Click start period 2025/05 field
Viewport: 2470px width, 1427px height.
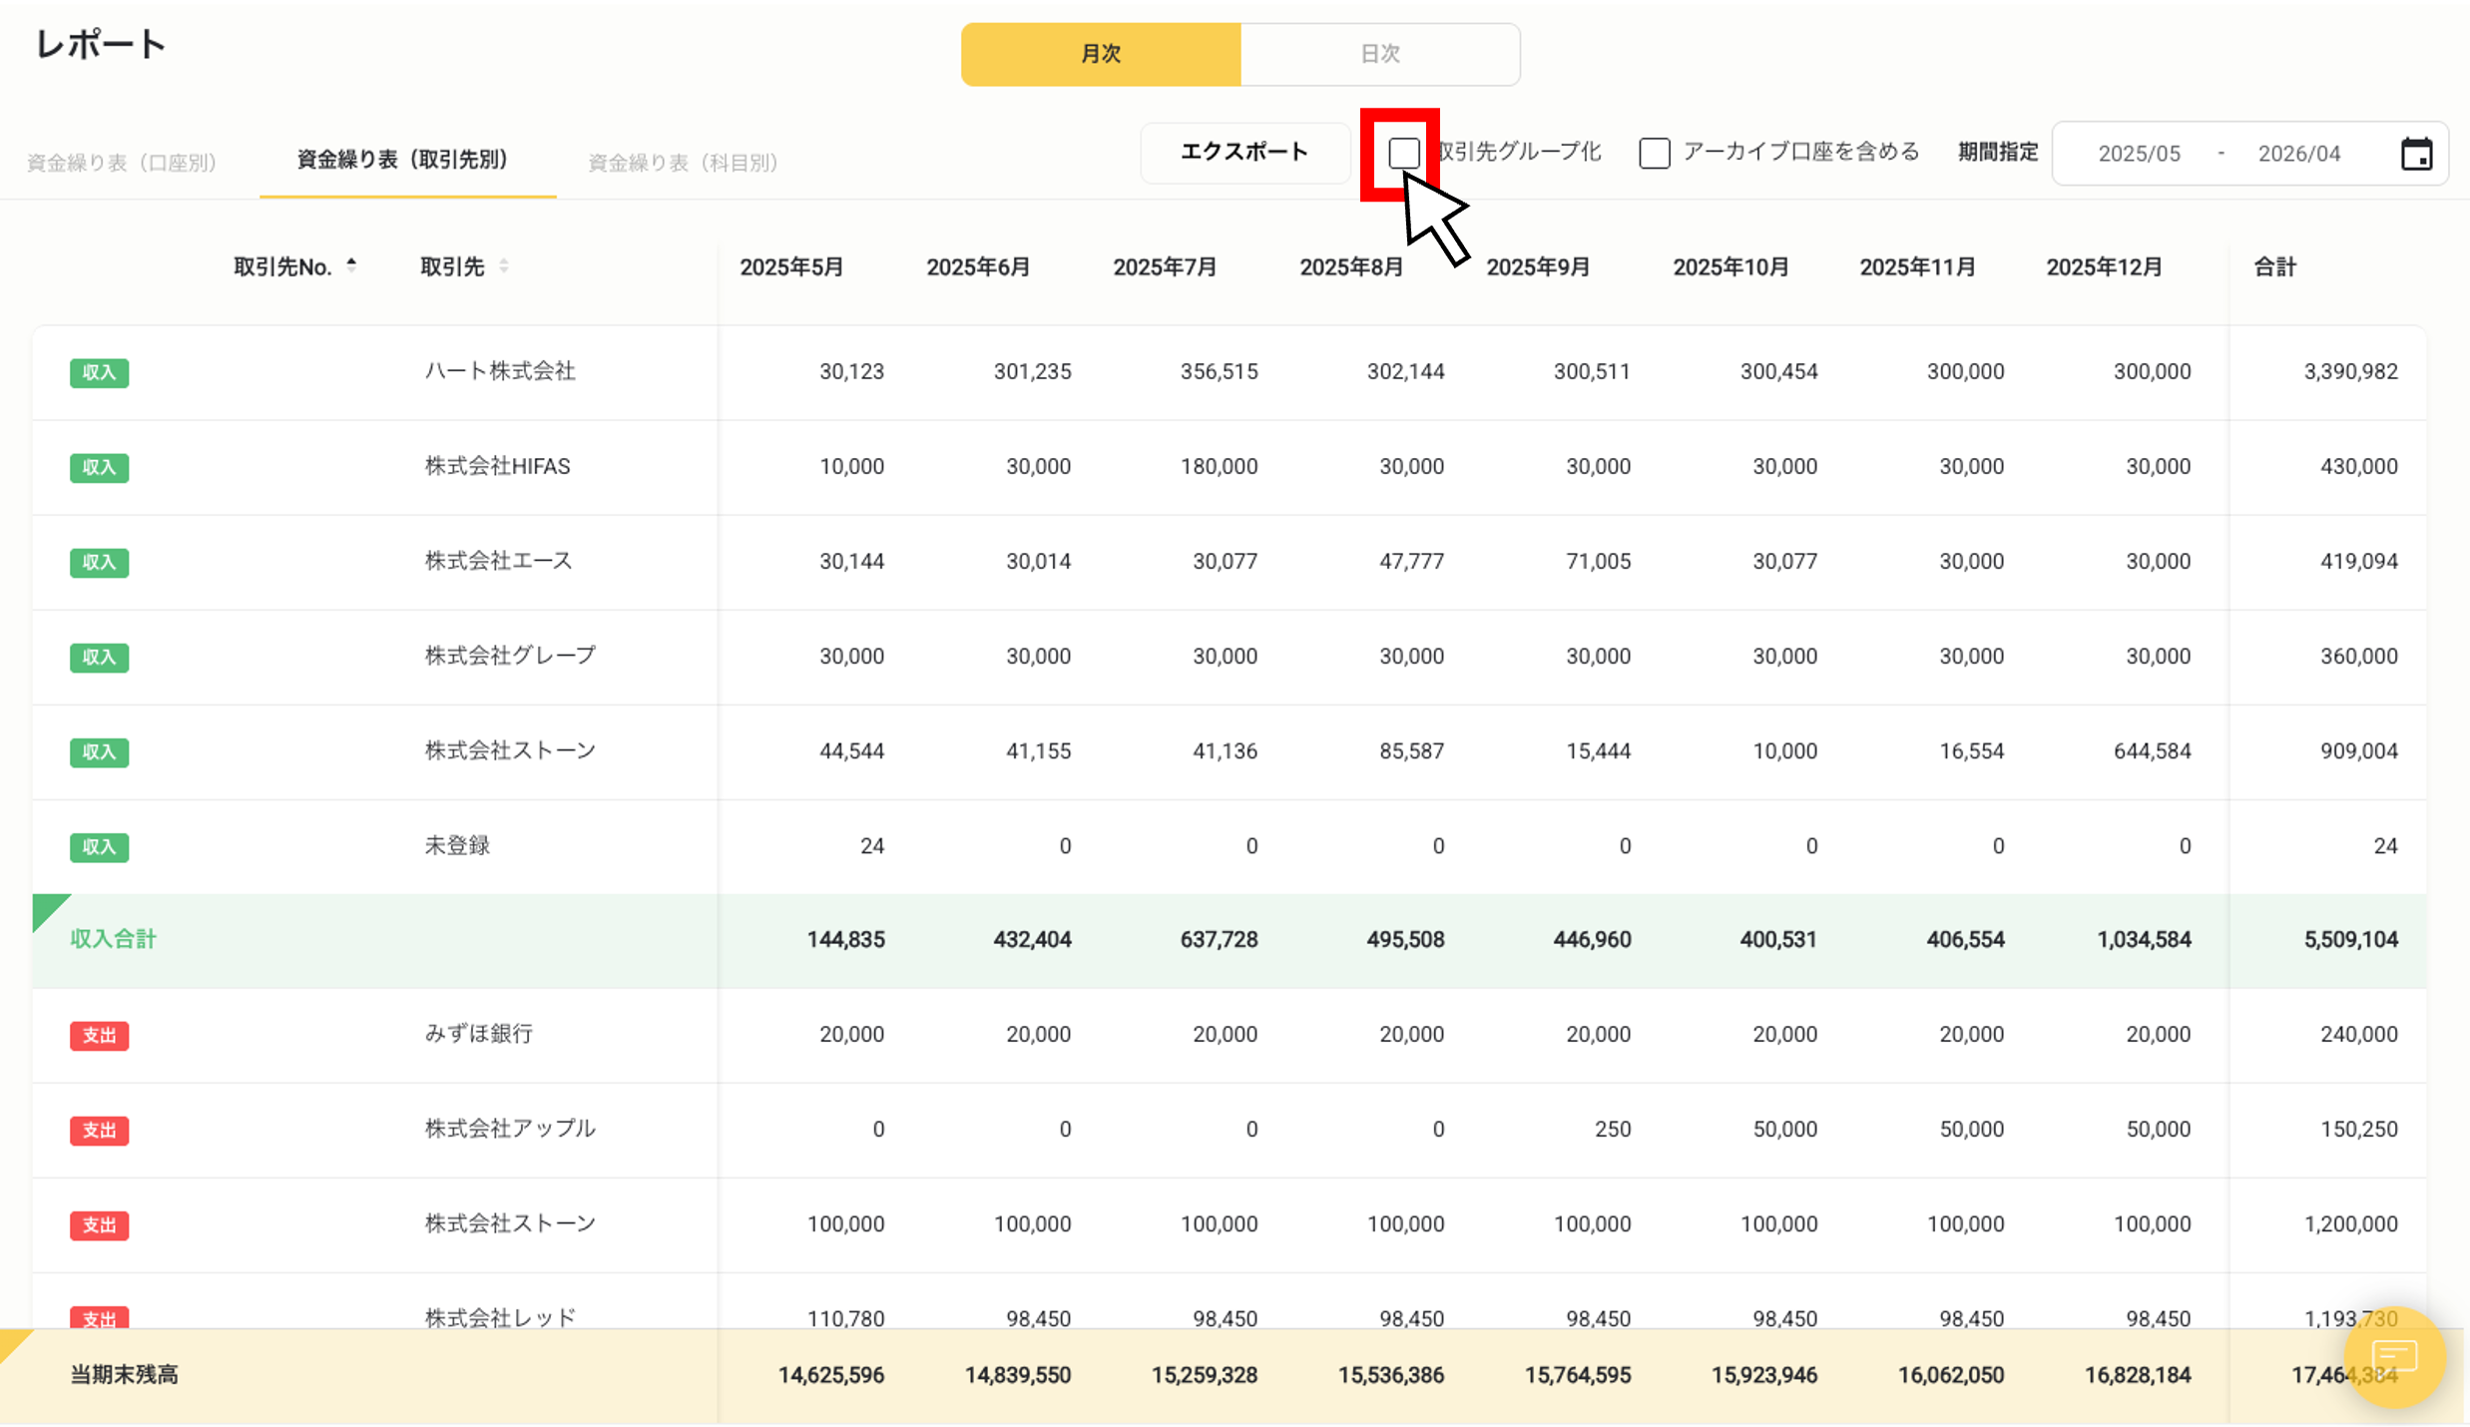pos(2139,154)
